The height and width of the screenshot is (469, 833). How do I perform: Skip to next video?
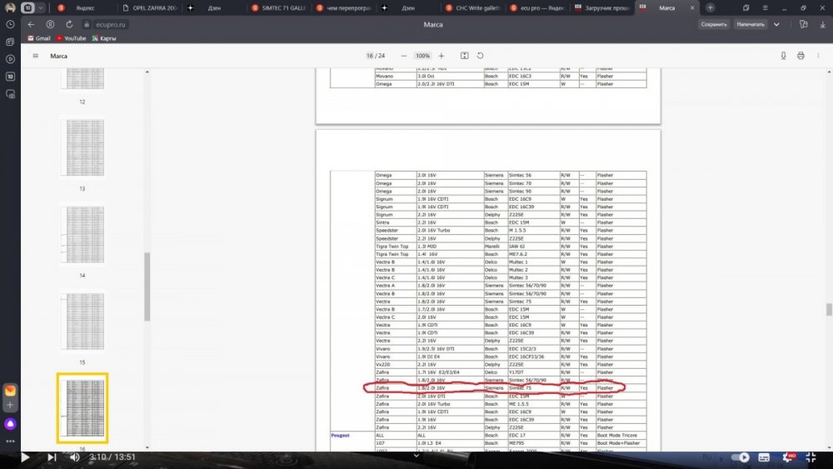point(52,457)
